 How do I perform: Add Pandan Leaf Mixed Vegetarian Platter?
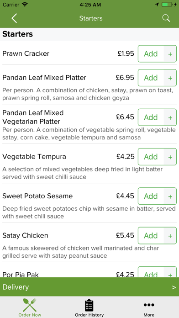click(151, 117)
